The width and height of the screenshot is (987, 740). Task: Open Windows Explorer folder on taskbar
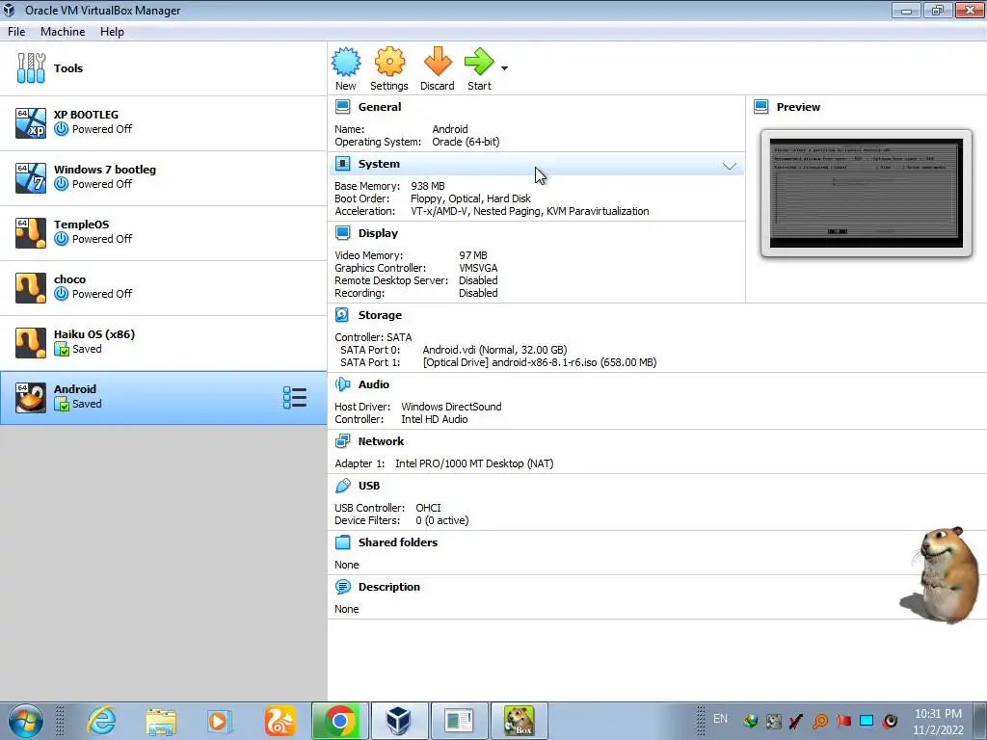pyautogui.click(x=161, y=721)
